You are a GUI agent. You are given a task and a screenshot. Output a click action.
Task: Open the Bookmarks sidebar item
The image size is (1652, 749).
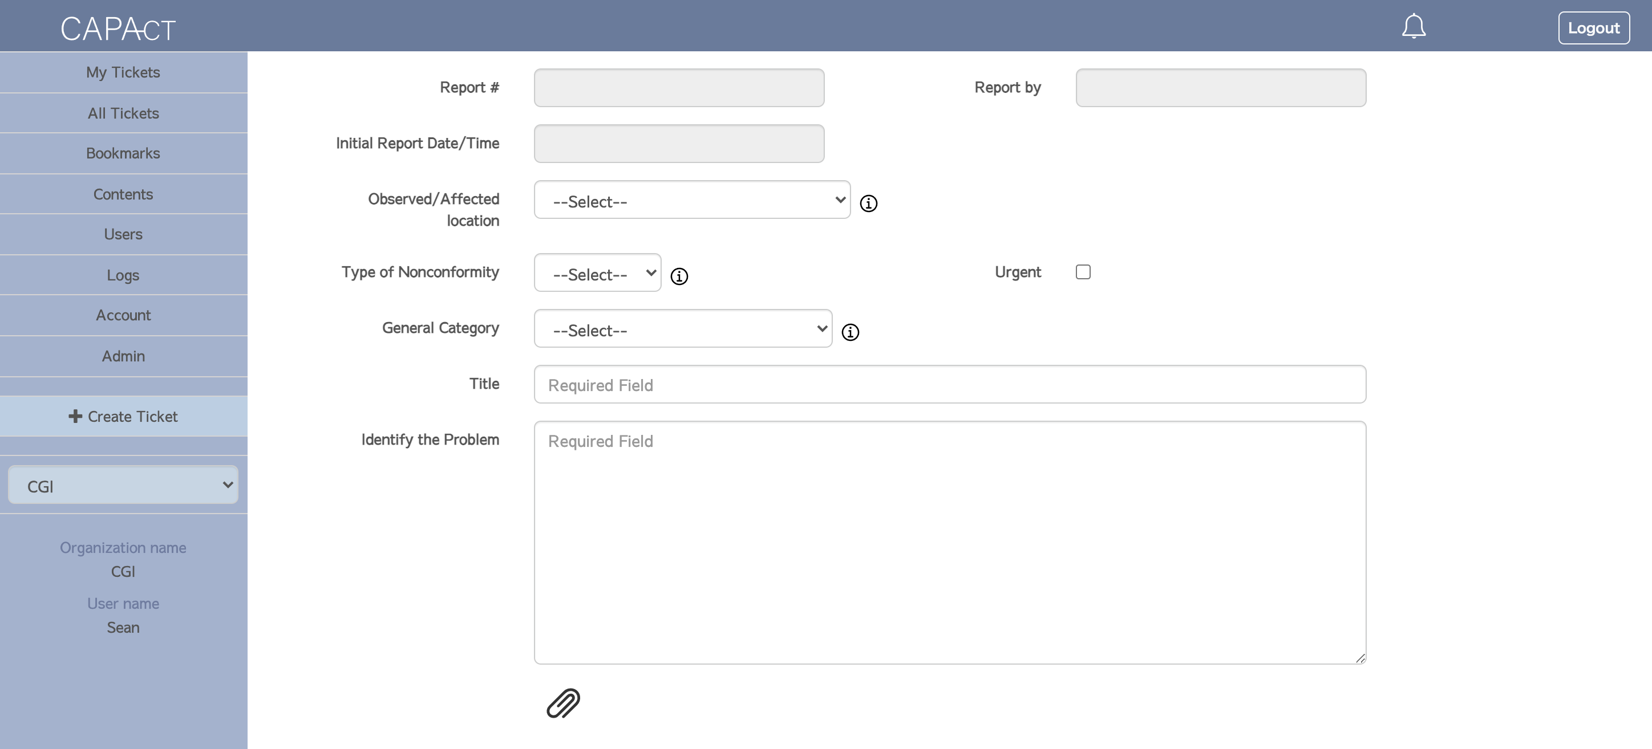(x=123, y=154)
